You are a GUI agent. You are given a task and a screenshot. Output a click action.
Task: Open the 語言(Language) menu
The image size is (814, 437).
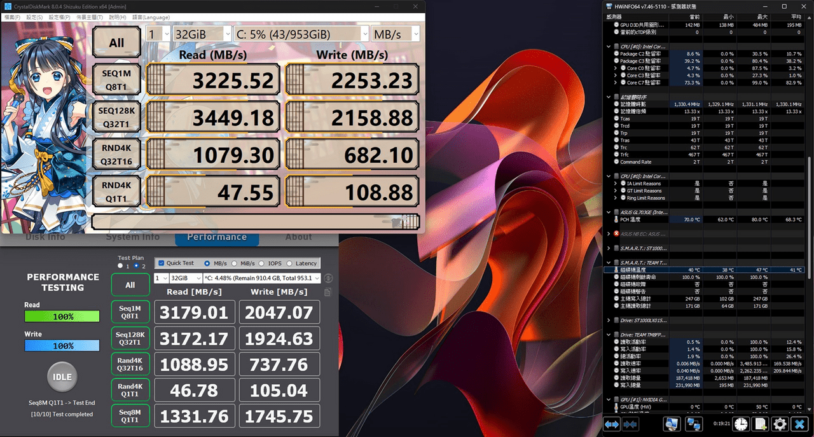click(151, 17)
